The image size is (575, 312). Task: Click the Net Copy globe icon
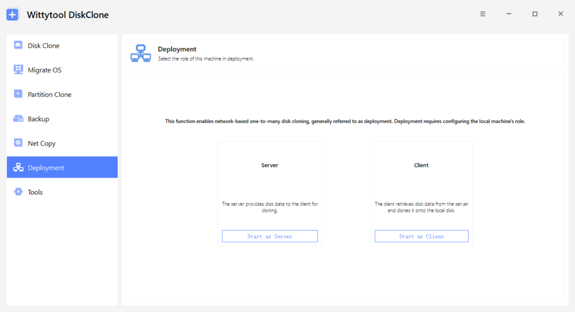[18, 143]
